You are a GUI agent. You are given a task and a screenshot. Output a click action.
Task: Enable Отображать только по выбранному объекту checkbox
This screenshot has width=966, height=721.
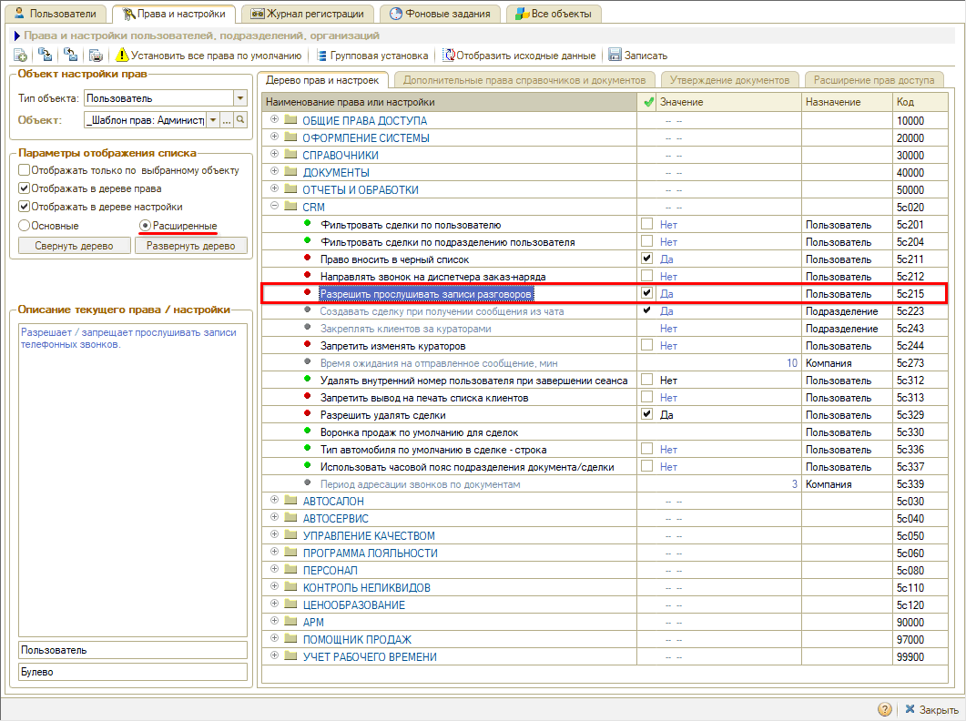point(25,170)
